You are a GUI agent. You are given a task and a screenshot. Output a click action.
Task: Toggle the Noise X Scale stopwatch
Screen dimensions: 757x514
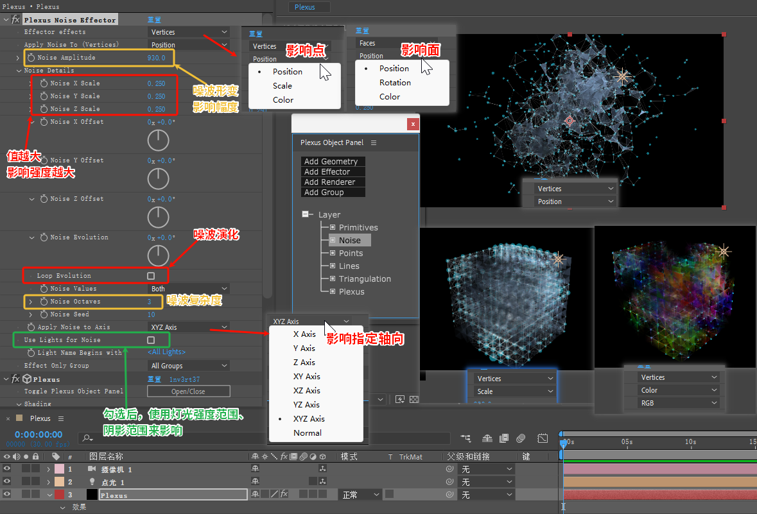44,83
